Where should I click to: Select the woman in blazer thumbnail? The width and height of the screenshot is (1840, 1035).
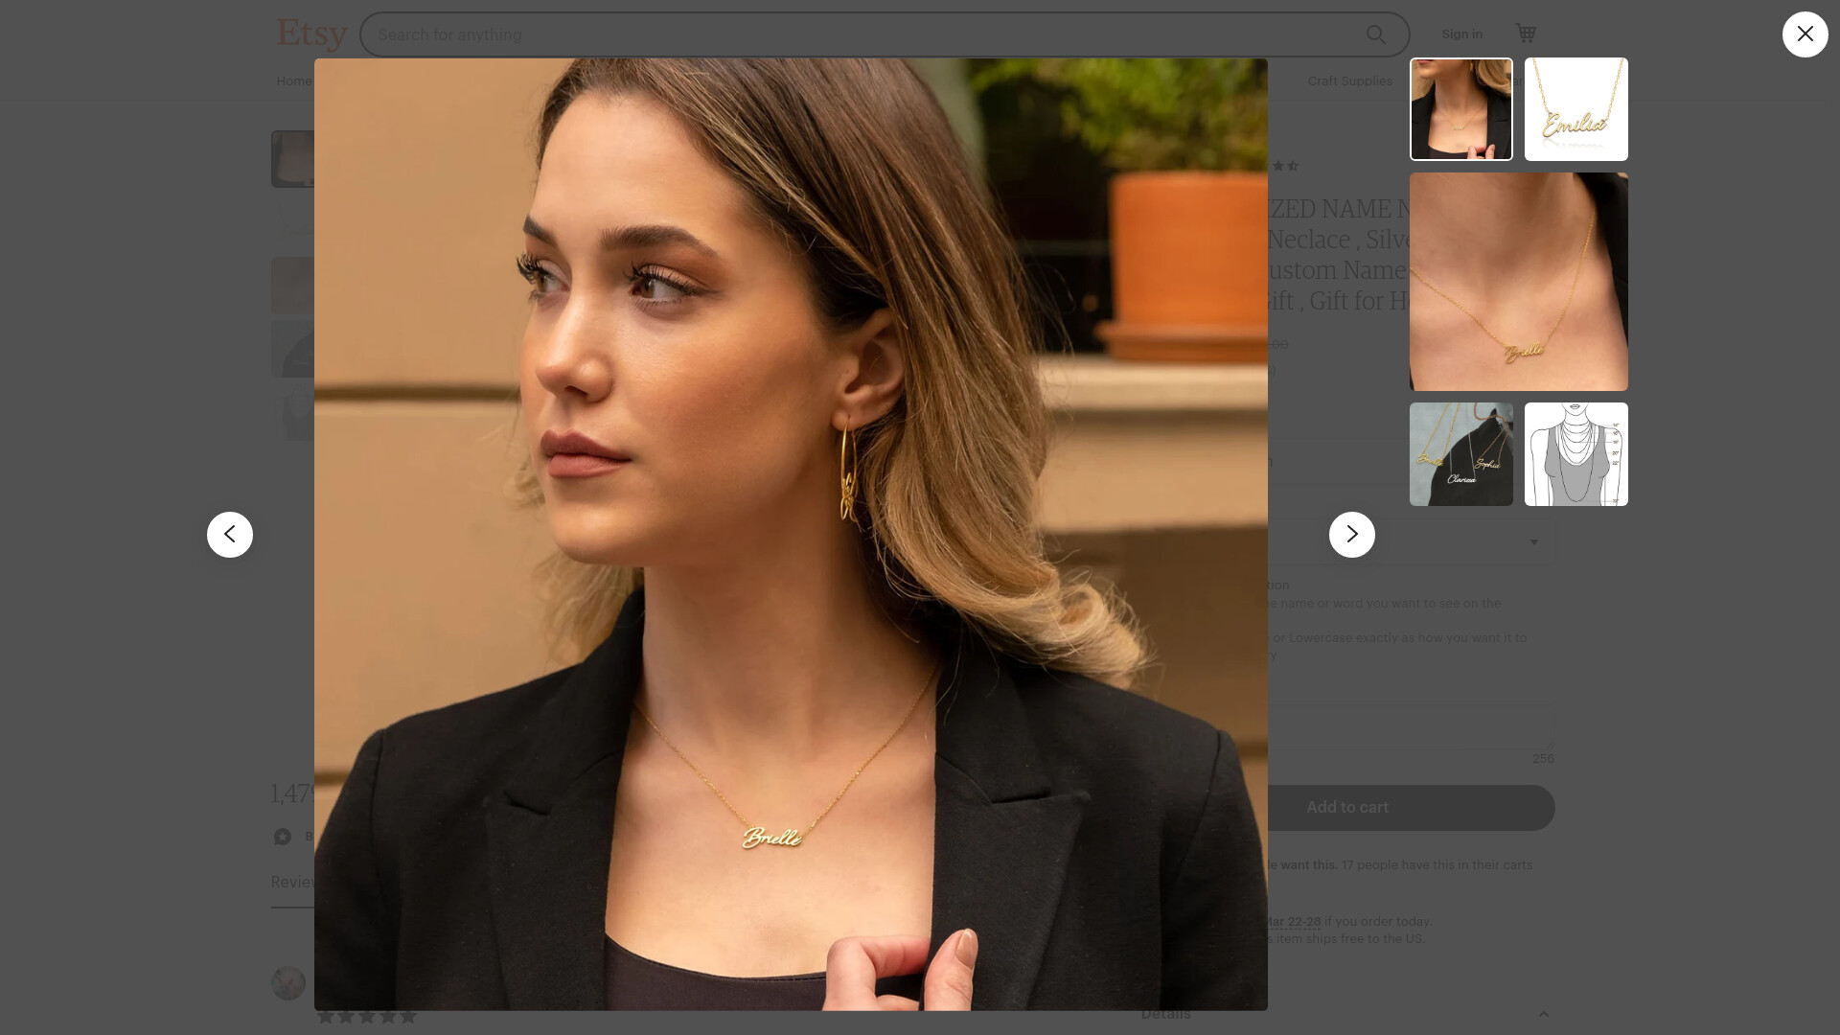[x=1460, y=109]
